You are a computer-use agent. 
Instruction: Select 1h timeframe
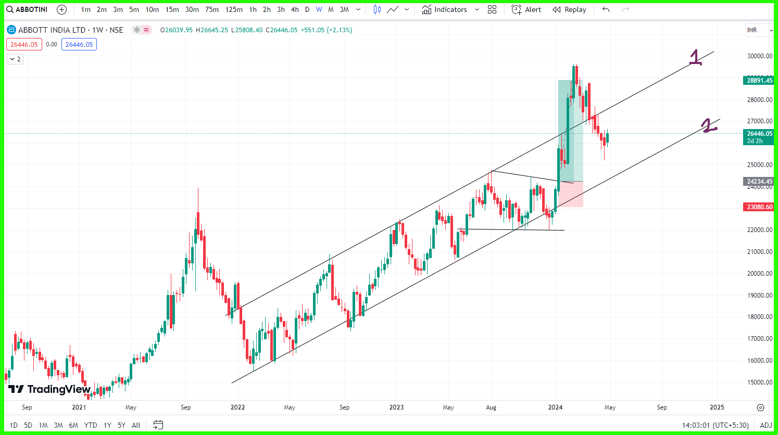point(253,9)
